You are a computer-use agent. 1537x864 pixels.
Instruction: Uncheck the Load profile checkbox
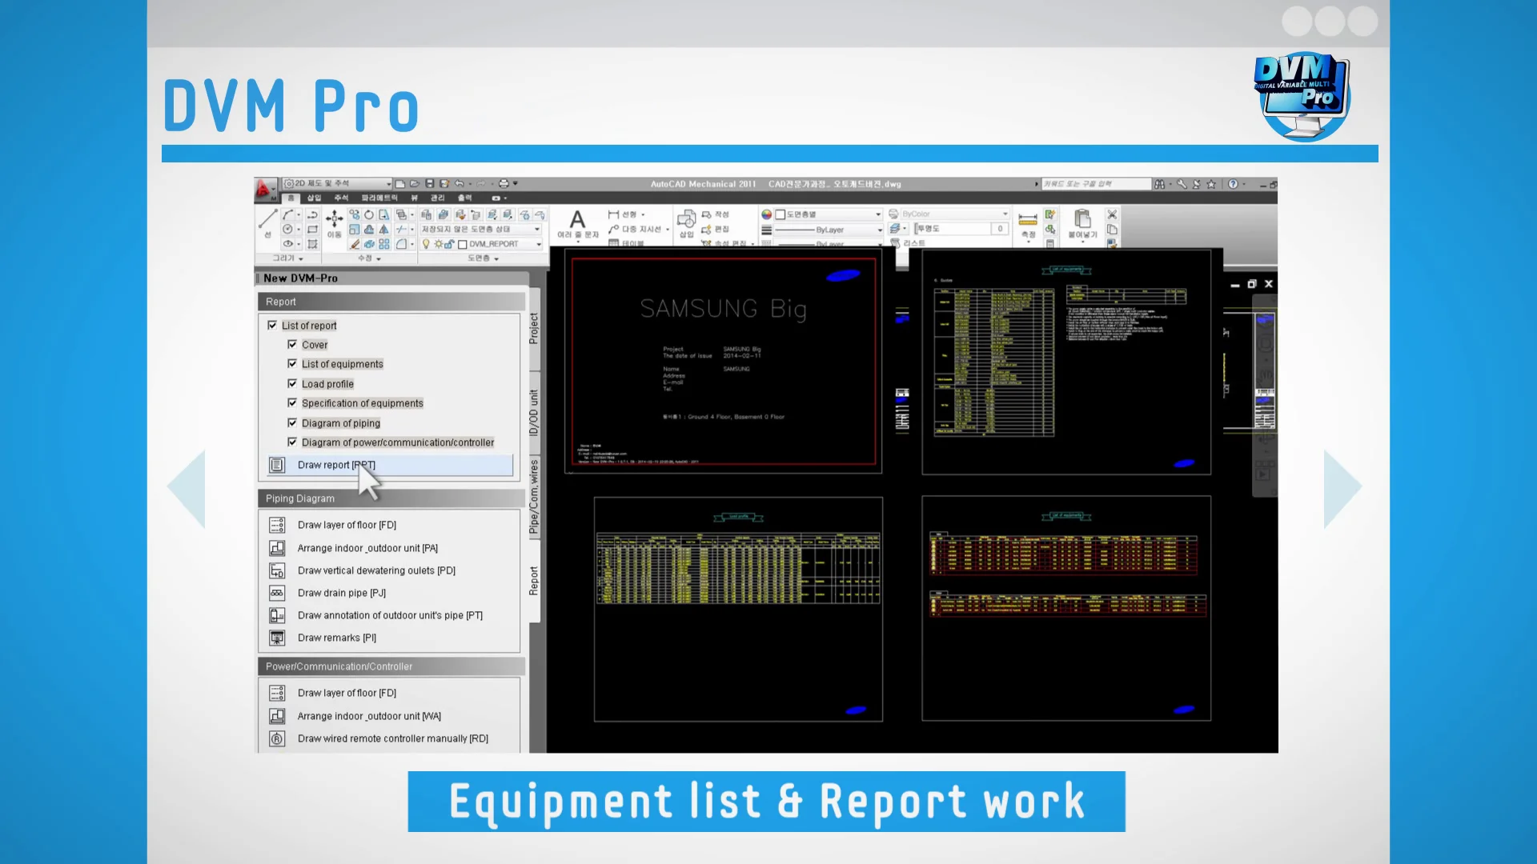293,383
